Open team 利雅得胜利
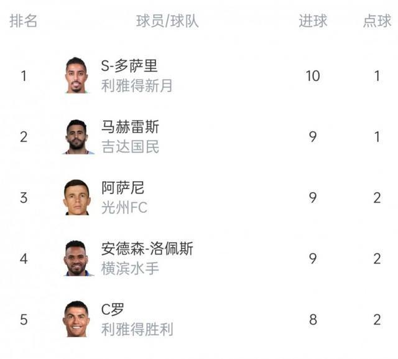This screenshot has width=398, height=359. pos(137,329)
